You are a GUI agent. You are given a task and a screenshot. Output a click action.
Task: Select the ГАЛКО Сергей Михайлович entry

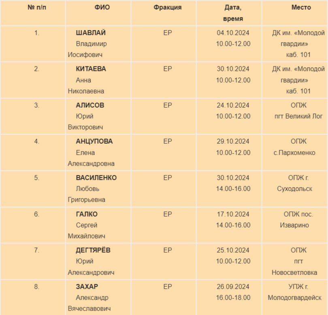(86, 225)
